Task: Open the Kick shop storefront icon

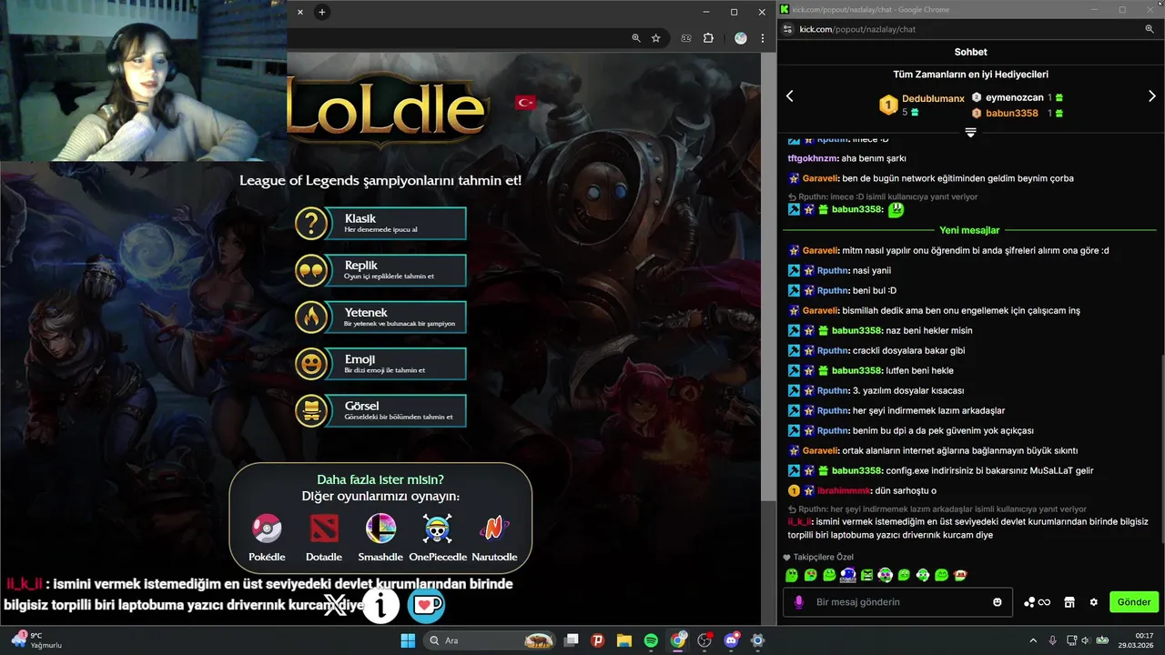Action: [1069, 602]
